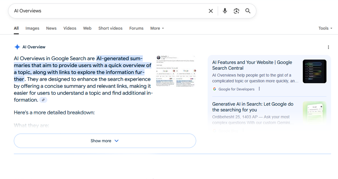Open 'AI Features and Your Website' link
The image size is (338, 179).
[252, 65]
